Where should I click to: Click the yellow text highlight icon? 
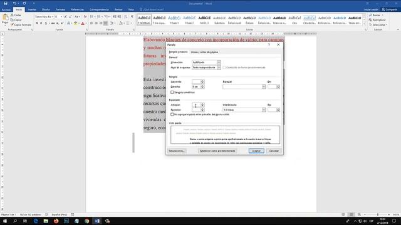coord(75,23)
